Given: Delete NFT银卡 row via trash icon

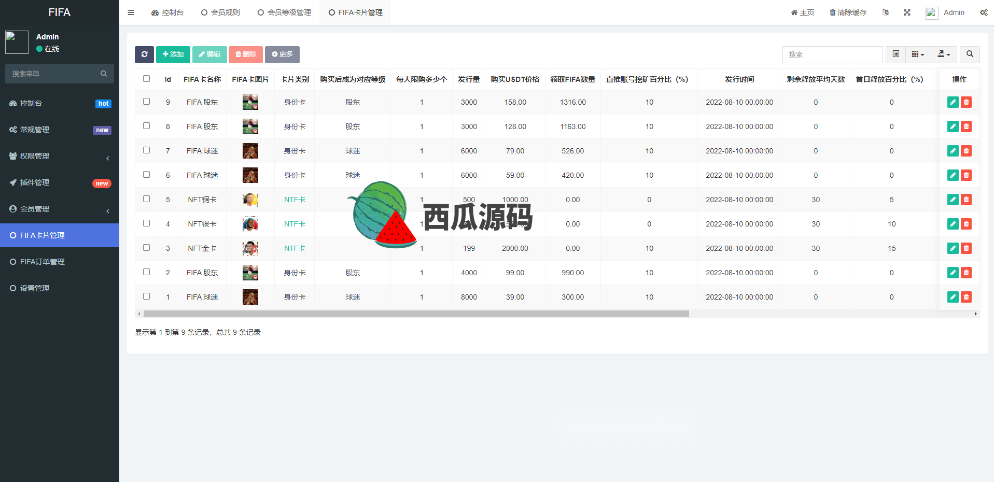Looking at the screenshot, I should [x=966, y=224].
